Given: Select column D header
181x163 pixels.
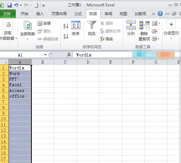Looking at the screenshot, I should pyautogui.click(x=88, y=62).
